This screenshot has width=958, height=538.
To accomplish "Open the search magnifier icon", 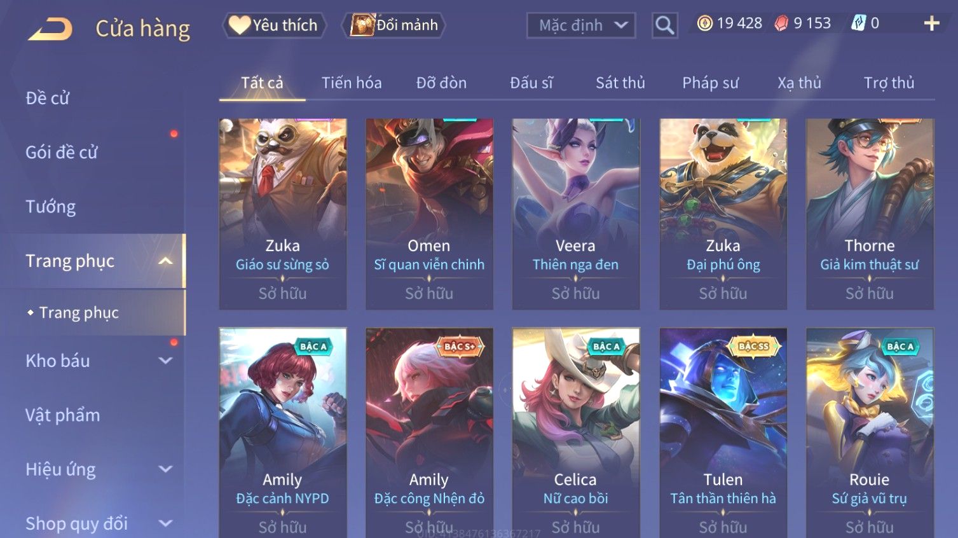I will pos(664,25).
